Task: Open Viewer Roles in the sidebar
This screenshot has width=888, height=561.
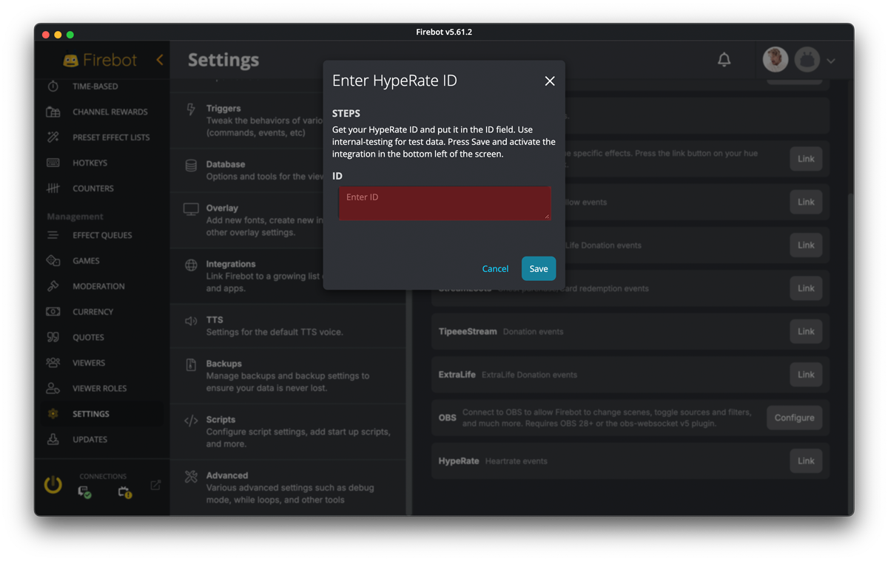Action: pyautogui.click(x=101, y=388)
